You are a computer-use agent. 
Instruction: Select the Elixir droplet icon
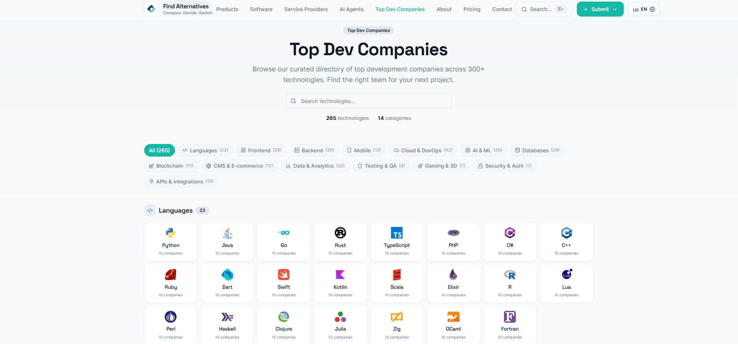(454, 275)
